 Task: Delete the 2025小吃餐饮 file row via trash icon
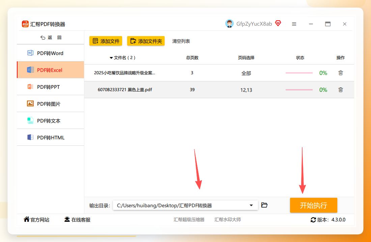tap(341, 73)
